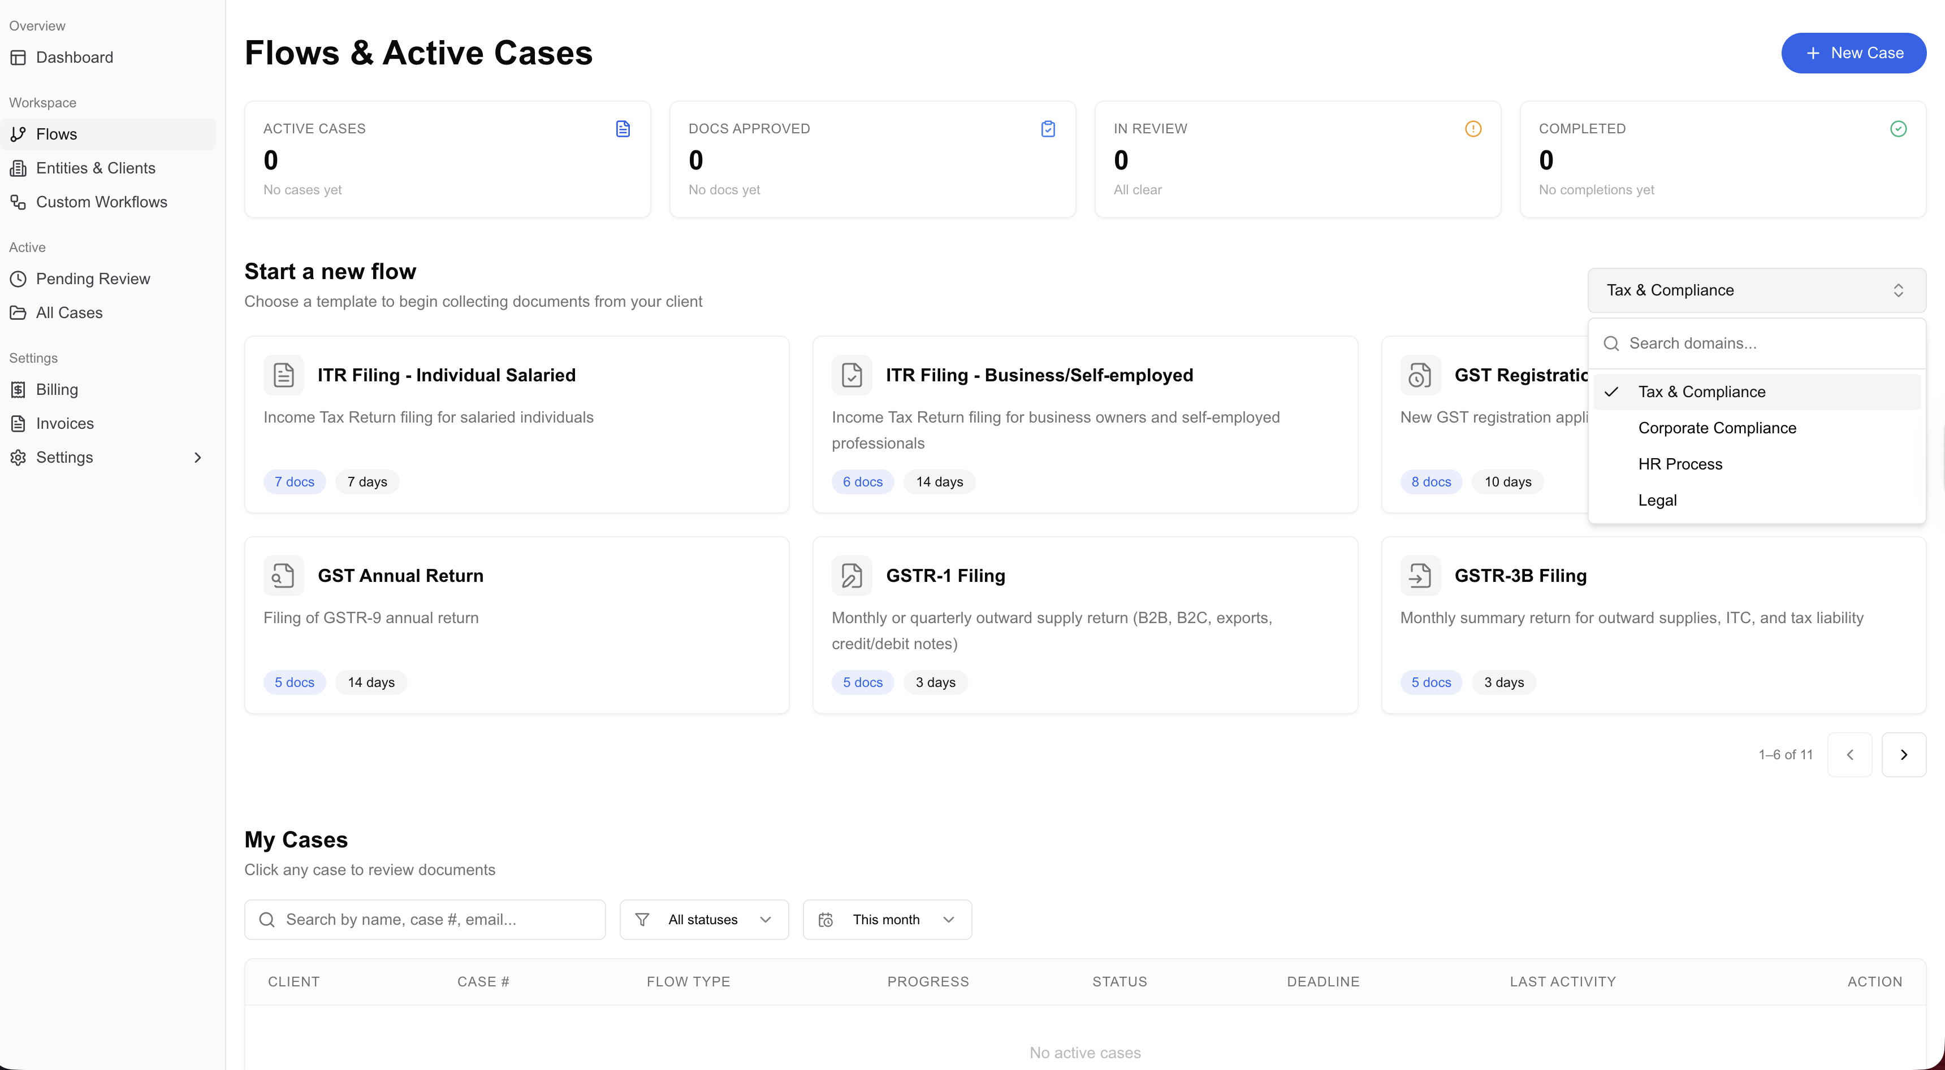Image resolution: width=1945 pixels, height=1070 pixels.
Task: Click the All Cases folder icon
Action: pyautogui.click(x=18, y=313)
